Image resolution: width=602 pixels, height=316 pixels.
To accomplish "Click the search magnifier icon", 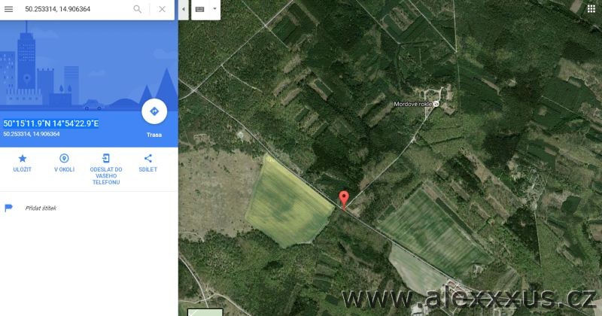I will click(137, 9).
